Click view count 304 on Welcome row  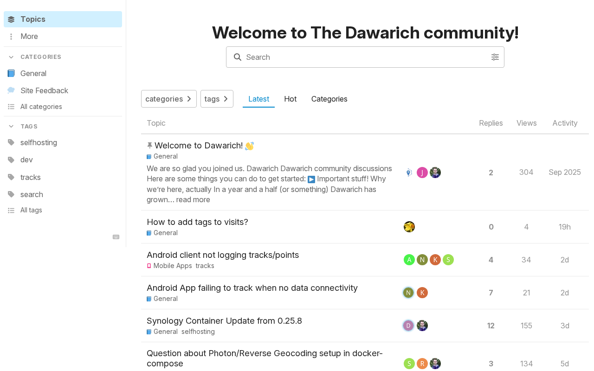[526, 173]
